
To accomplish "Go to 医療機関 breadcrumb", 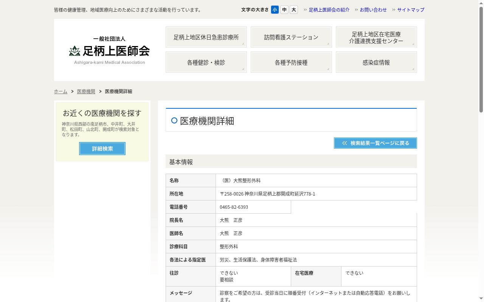I will tap(86, 91).
